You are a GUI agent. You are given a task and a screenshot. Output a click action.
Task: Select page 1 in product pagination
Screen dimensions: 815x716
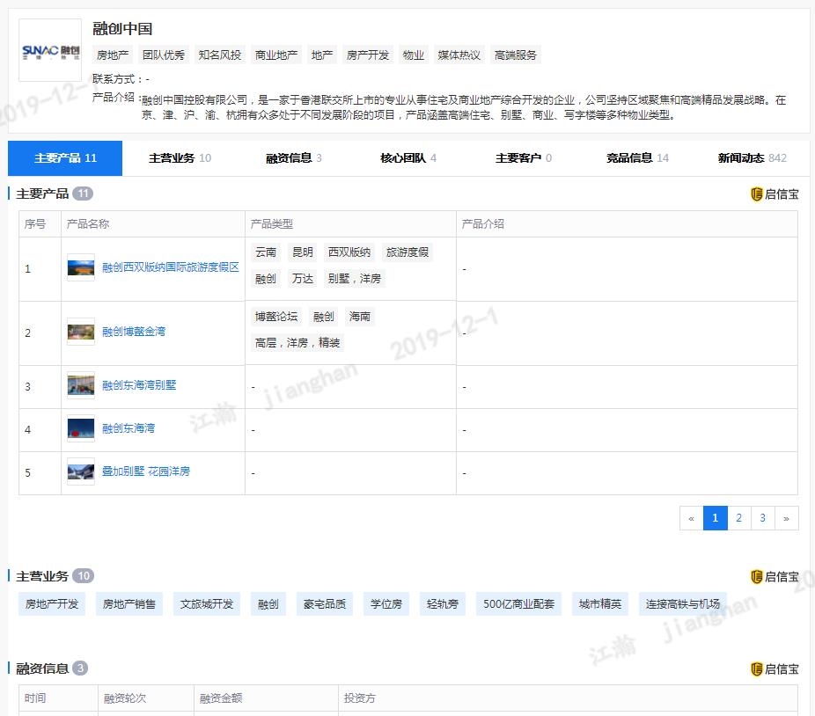point(716,518)
